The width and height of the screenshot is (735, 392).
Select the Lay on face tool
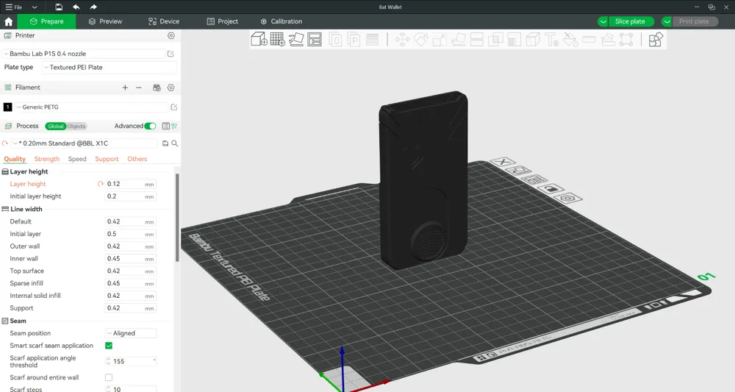459,40
